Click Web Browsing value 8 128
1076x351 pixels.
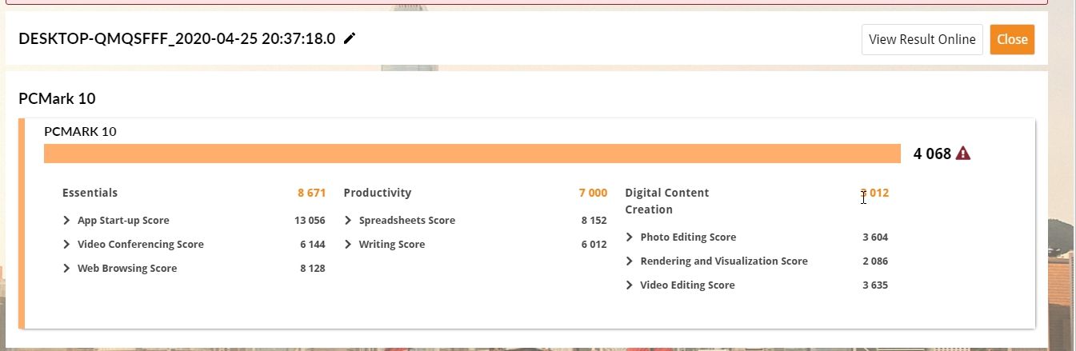tap(313, 269)
